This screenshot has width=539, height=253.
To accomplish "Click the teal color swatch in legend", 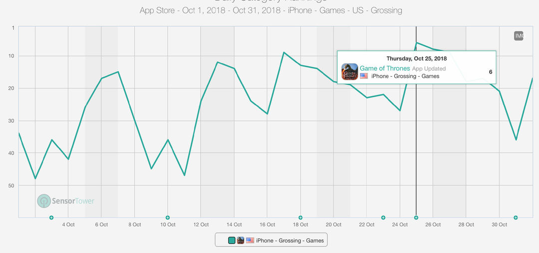I will [232, 241].
